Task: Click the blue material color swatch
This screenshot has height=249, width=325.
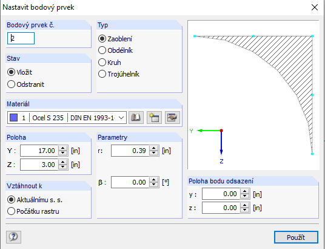Action: pyautogui.click(x=14, y=118)
